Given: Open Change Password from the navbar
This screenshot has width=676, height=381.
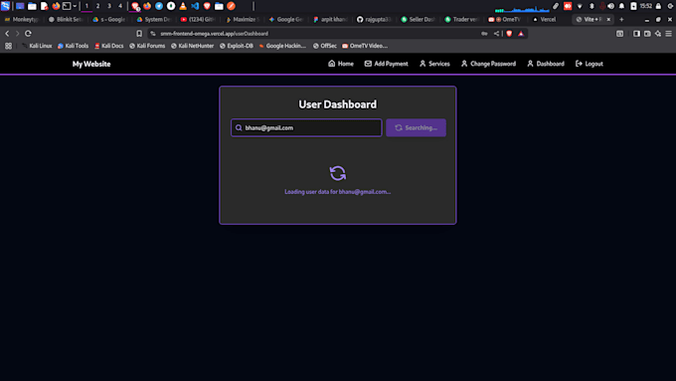Looking at the screenshot, I should (x=488, y=64).
